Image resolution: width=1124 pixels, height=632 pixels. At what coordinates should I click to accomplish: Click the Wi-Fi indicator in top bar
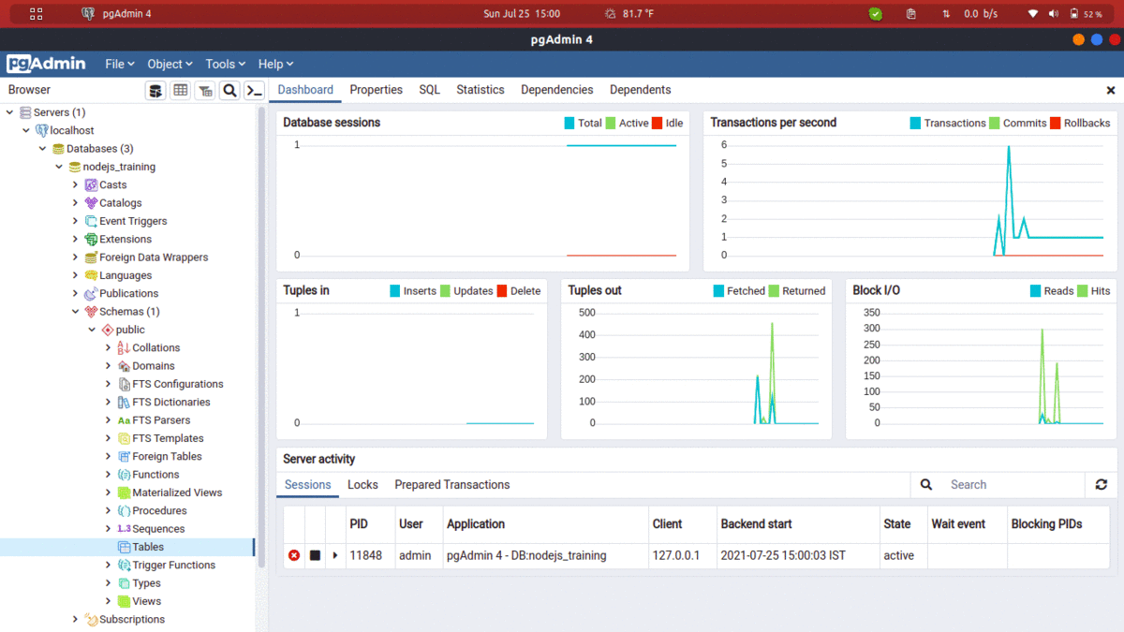(1033, 14)
